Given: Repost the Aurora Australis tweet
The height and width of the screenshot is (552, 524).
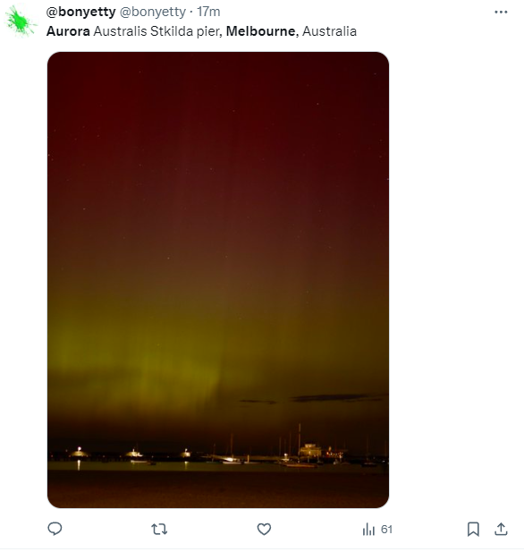Looking at the screenshot, I should point(159,529).
